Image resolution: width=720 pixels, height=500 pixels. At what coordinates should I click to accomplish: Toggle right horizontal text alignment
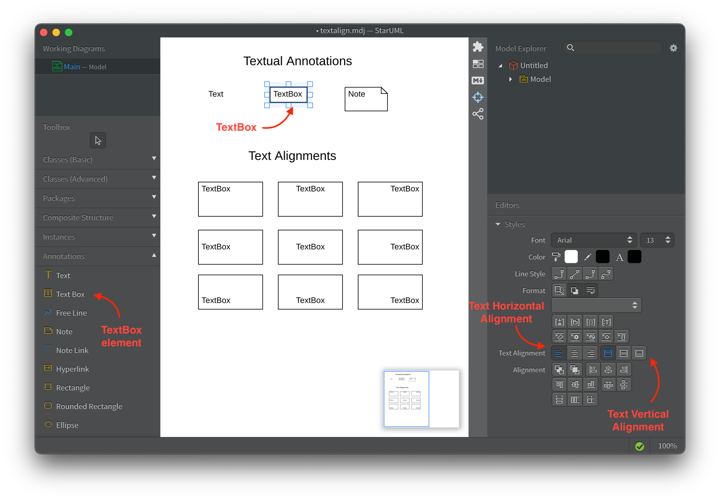pyautogui.click(x=590, y=353)
